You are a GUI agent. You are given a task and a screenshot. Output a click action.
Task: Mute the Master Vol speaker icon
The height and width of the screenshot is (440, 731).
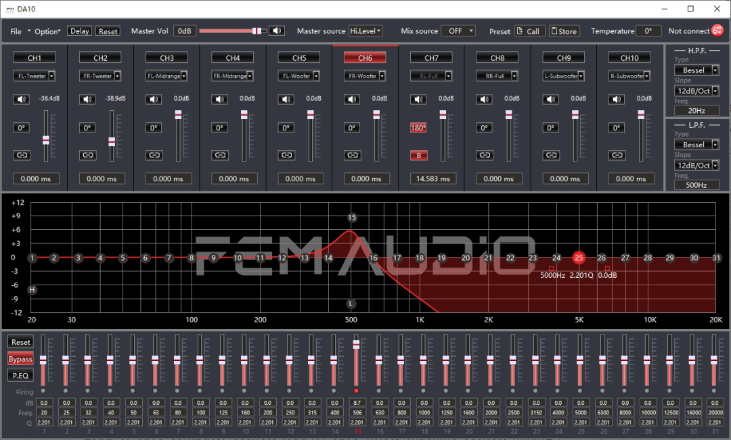click(x=278, y=30)
